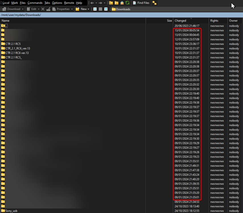Click the date 10/01/2024 23:36:17
The height and width of the screenshot is (213, 243).
tap(187, 44)
